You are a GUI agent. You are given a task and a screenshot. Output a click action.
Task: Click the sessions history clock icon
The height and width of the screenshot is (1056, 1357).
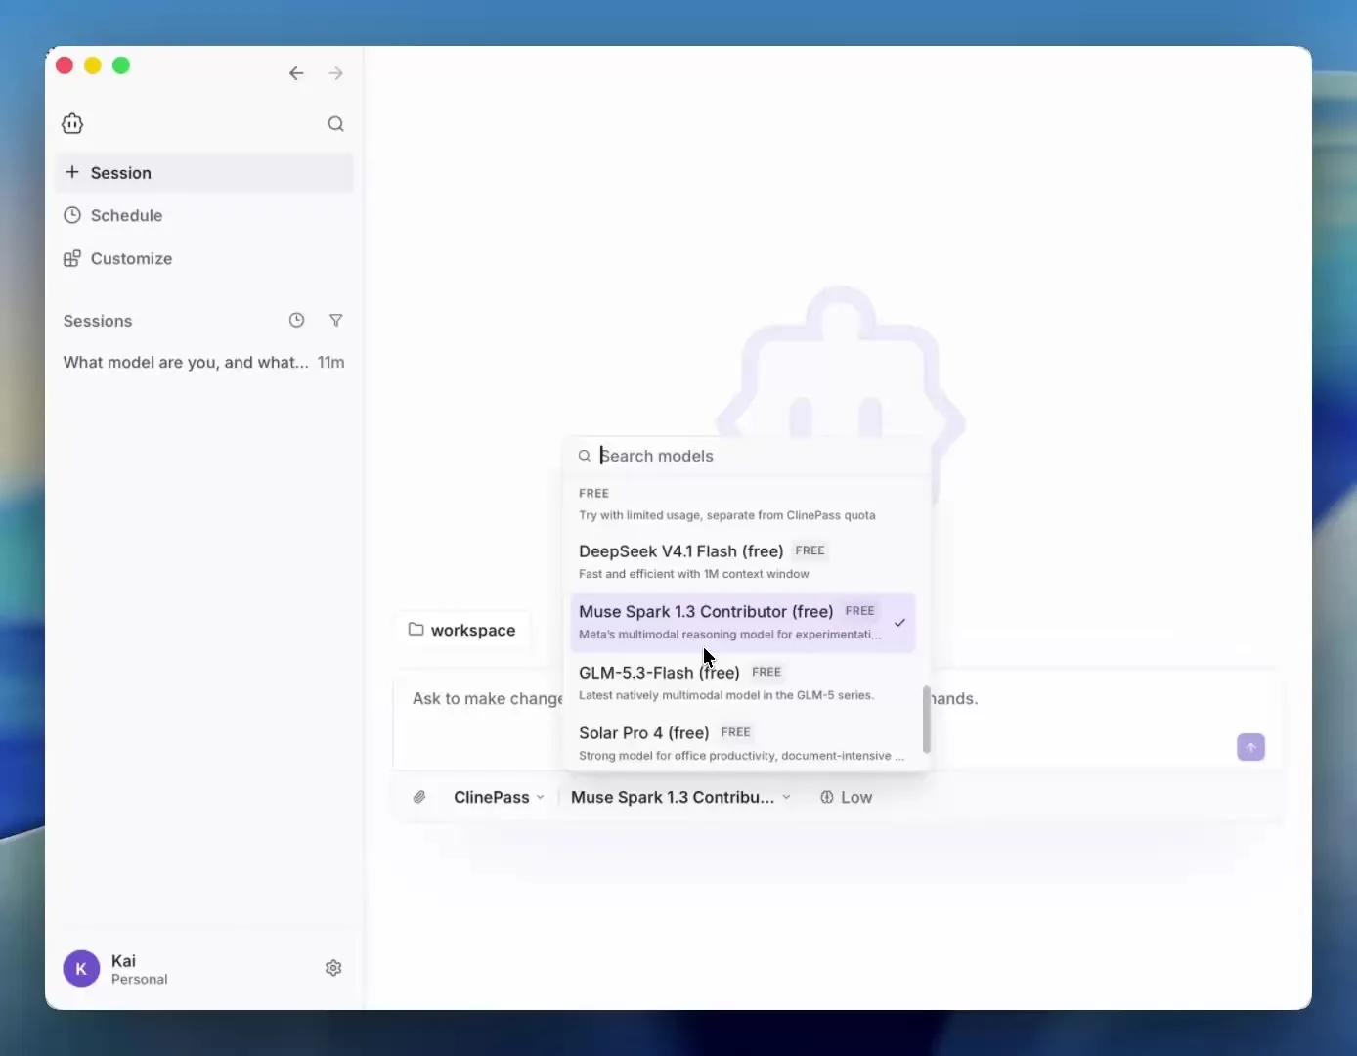(x=297, y=321)
